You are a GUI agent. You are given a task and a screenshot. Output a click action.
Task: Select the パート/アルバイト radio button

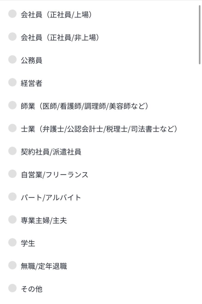tap(12, 197)
